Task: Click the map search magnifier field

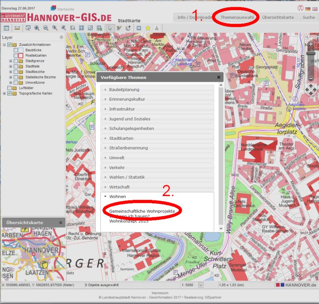Action: coord(307,37)
